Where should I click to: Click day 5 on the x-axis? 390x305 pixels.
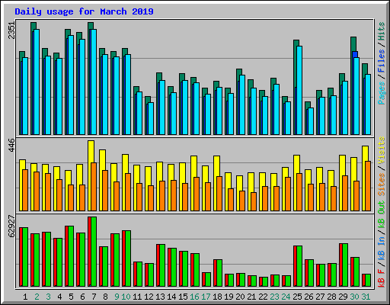tap(71, 297)
